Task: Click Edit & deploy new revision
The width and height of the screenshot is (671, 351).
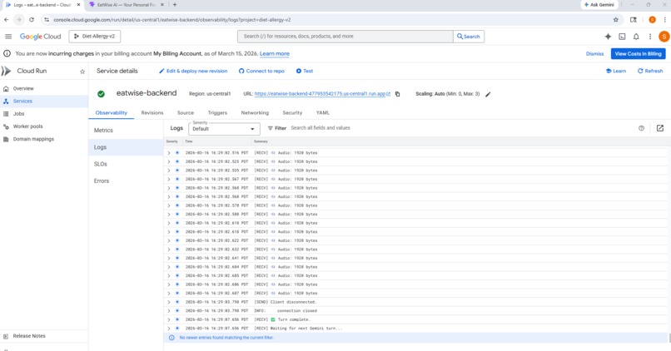Action: (193, 71)
